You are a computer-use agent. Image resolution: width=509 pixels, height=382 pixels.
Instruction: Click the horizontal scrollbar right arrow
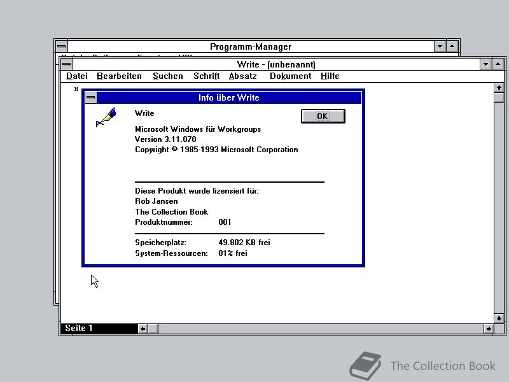(489, 329)
